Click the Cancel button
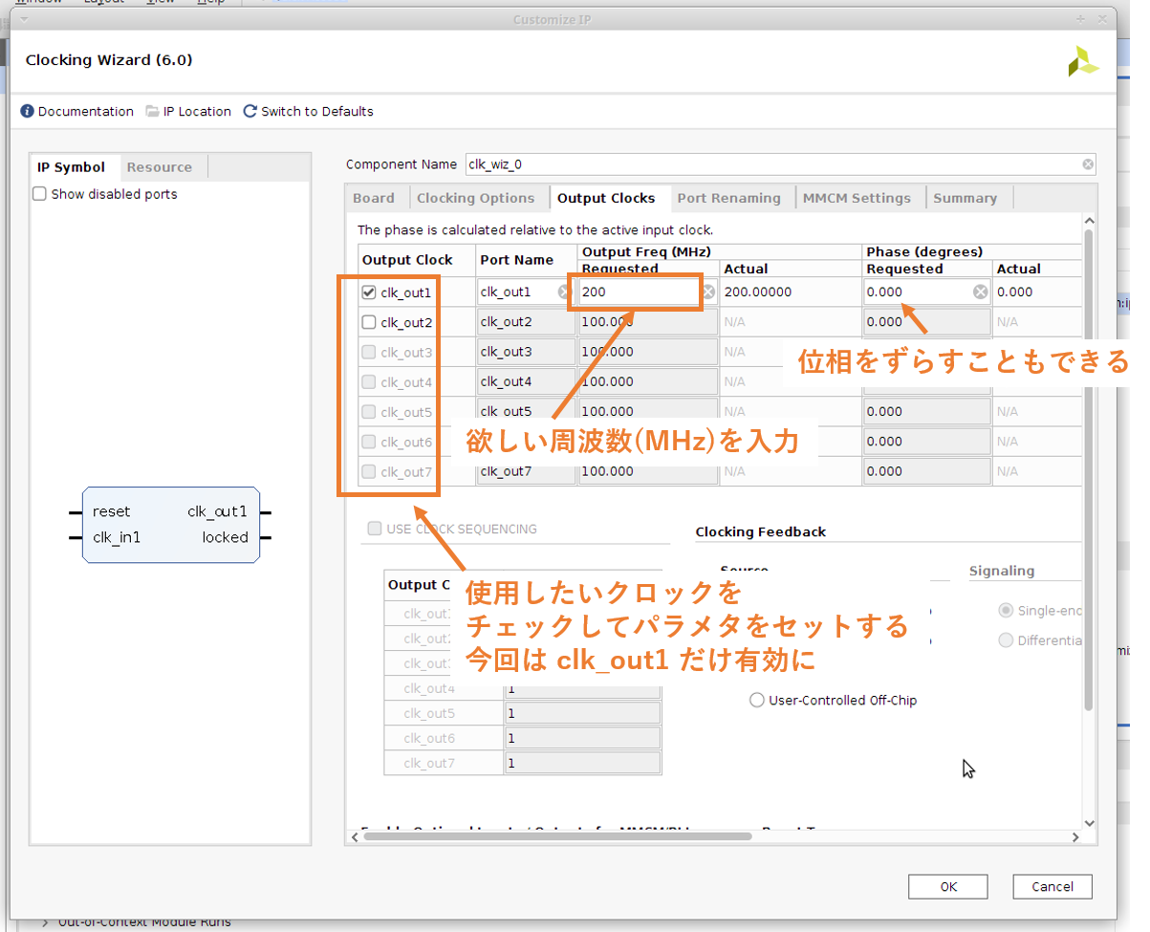1150x932 pixels. tap(1052, 886)
